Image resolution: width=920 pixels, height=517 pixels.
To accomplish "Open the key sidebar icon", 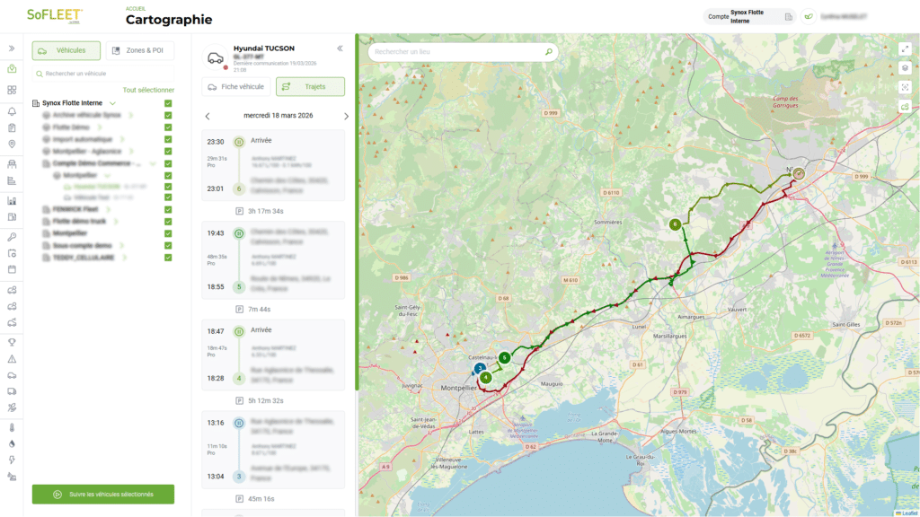I will (12, 237).
